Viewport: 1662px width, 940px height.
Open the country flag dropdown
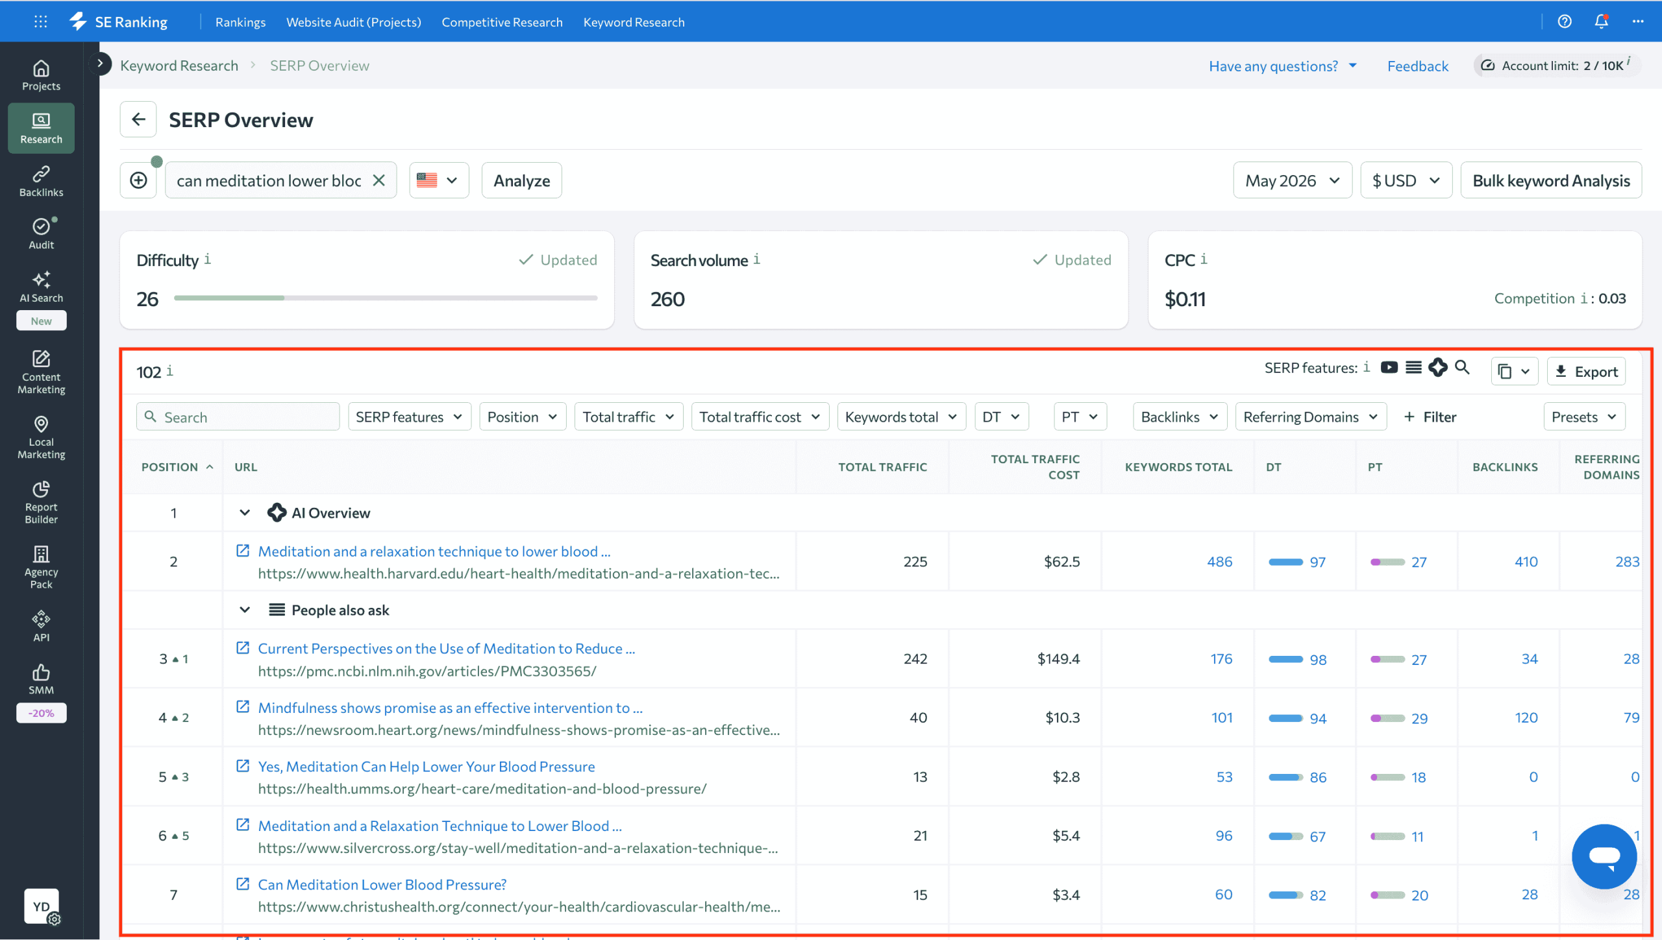coord(439,180)
